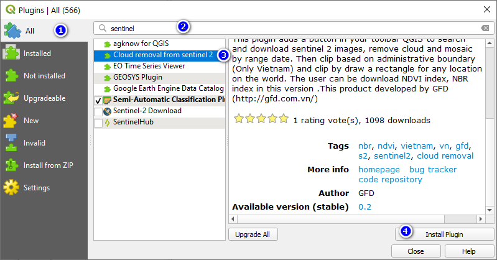497x260 pixels.
Task: Open the Invalid plugins tab
Action: click(x=44, y=143)
